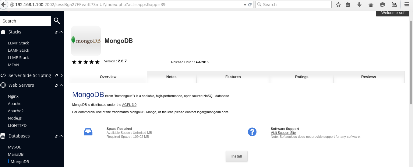Collapse the Databases section chevron

tap(61, 136)
